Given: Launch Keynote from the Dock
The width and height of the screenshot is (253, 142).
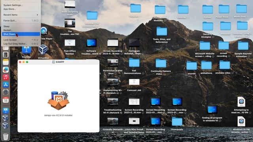Looking at the screenshot, I should click(6, 111).
